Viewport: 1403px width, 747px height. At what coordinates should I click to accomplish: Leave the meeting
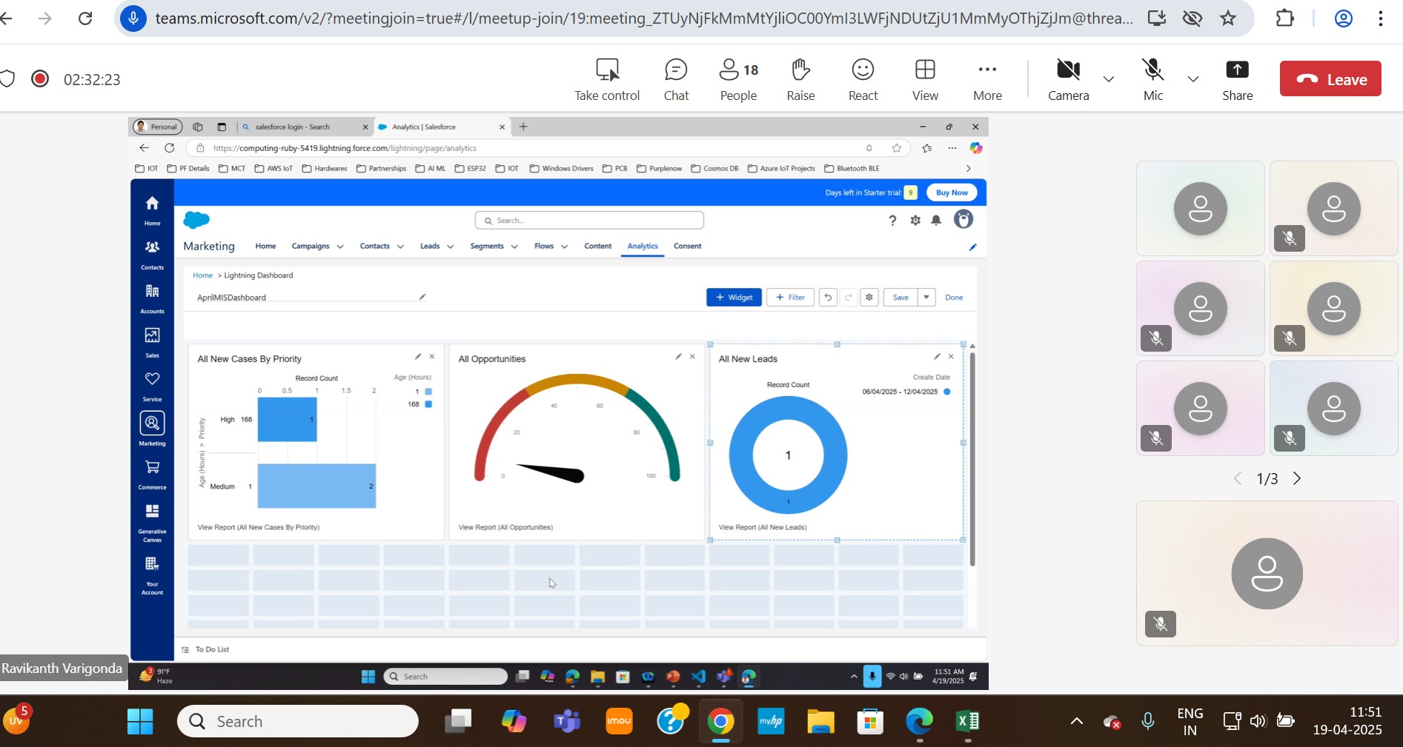tap(1330, 79)
